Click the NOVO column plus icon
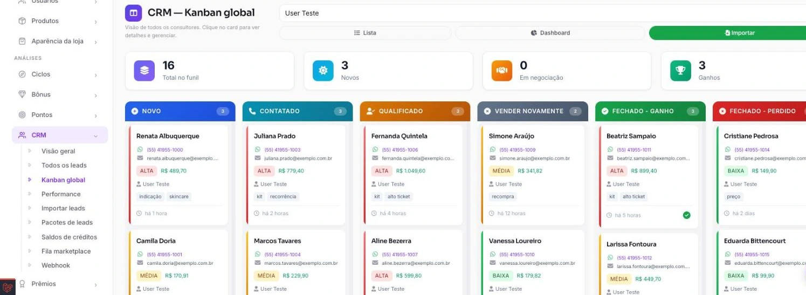 (135, 111)
